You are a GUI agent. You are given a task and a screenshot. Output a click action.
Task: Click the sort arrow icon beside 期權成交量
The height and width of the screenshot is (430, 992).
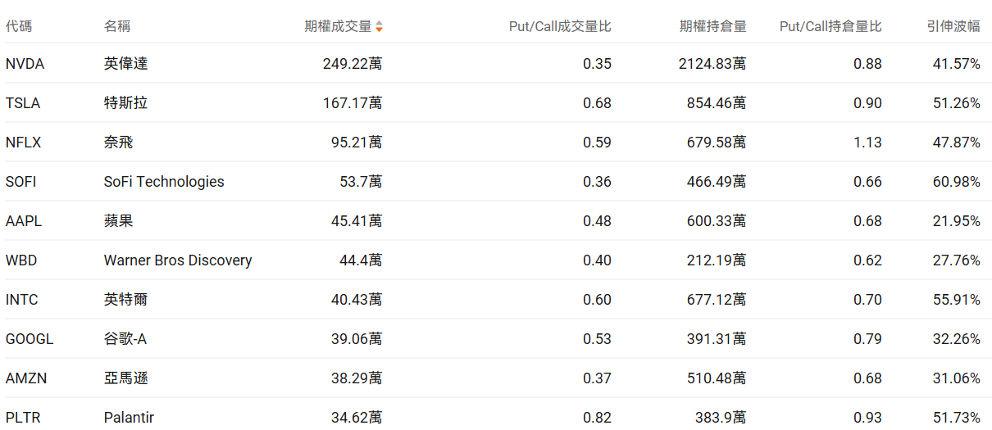click(x=379, y=27)
